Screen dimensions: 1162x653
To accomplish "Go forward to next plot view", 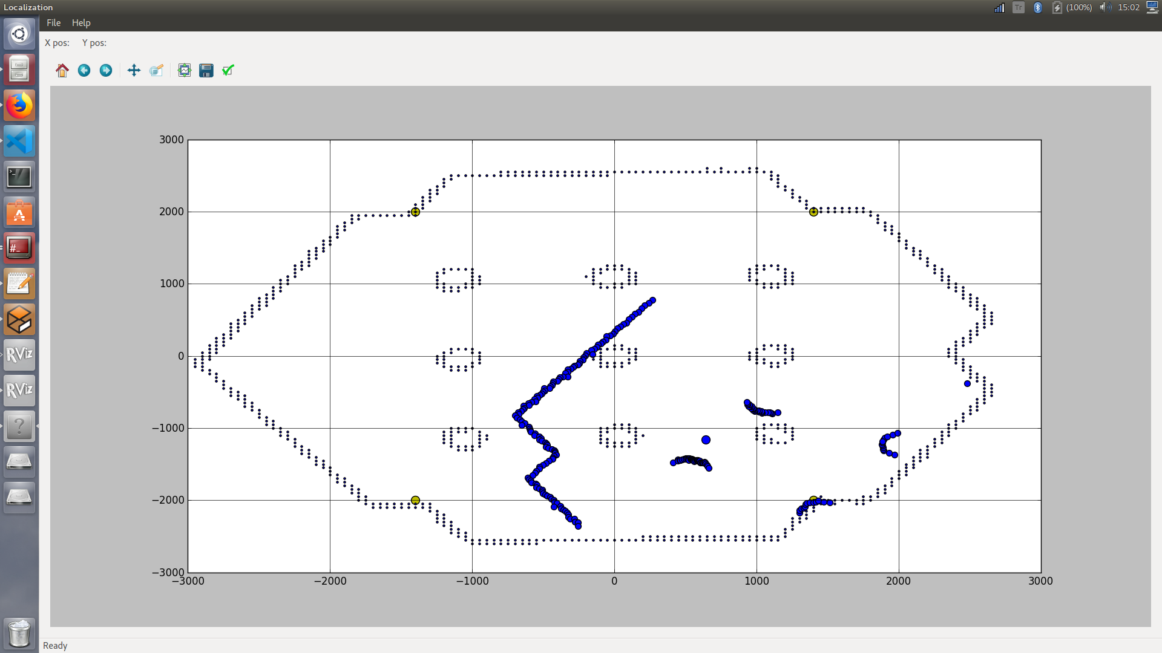I will pos(106,71).
